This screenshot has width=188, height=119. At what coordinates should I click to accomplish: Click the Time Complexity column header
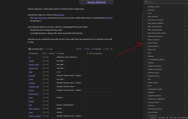click(99, 54)
